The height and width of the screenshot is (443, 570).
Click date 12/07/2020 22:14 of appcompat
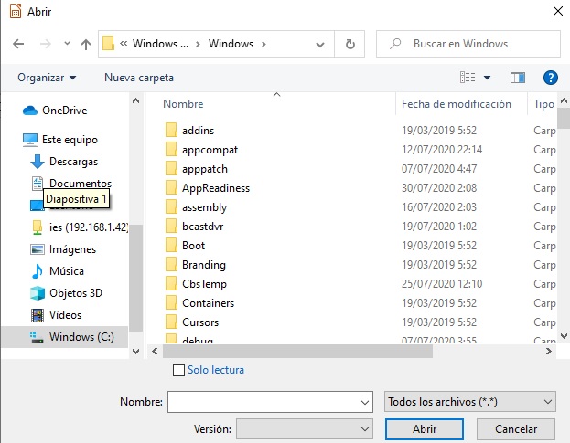click(442, 150)
